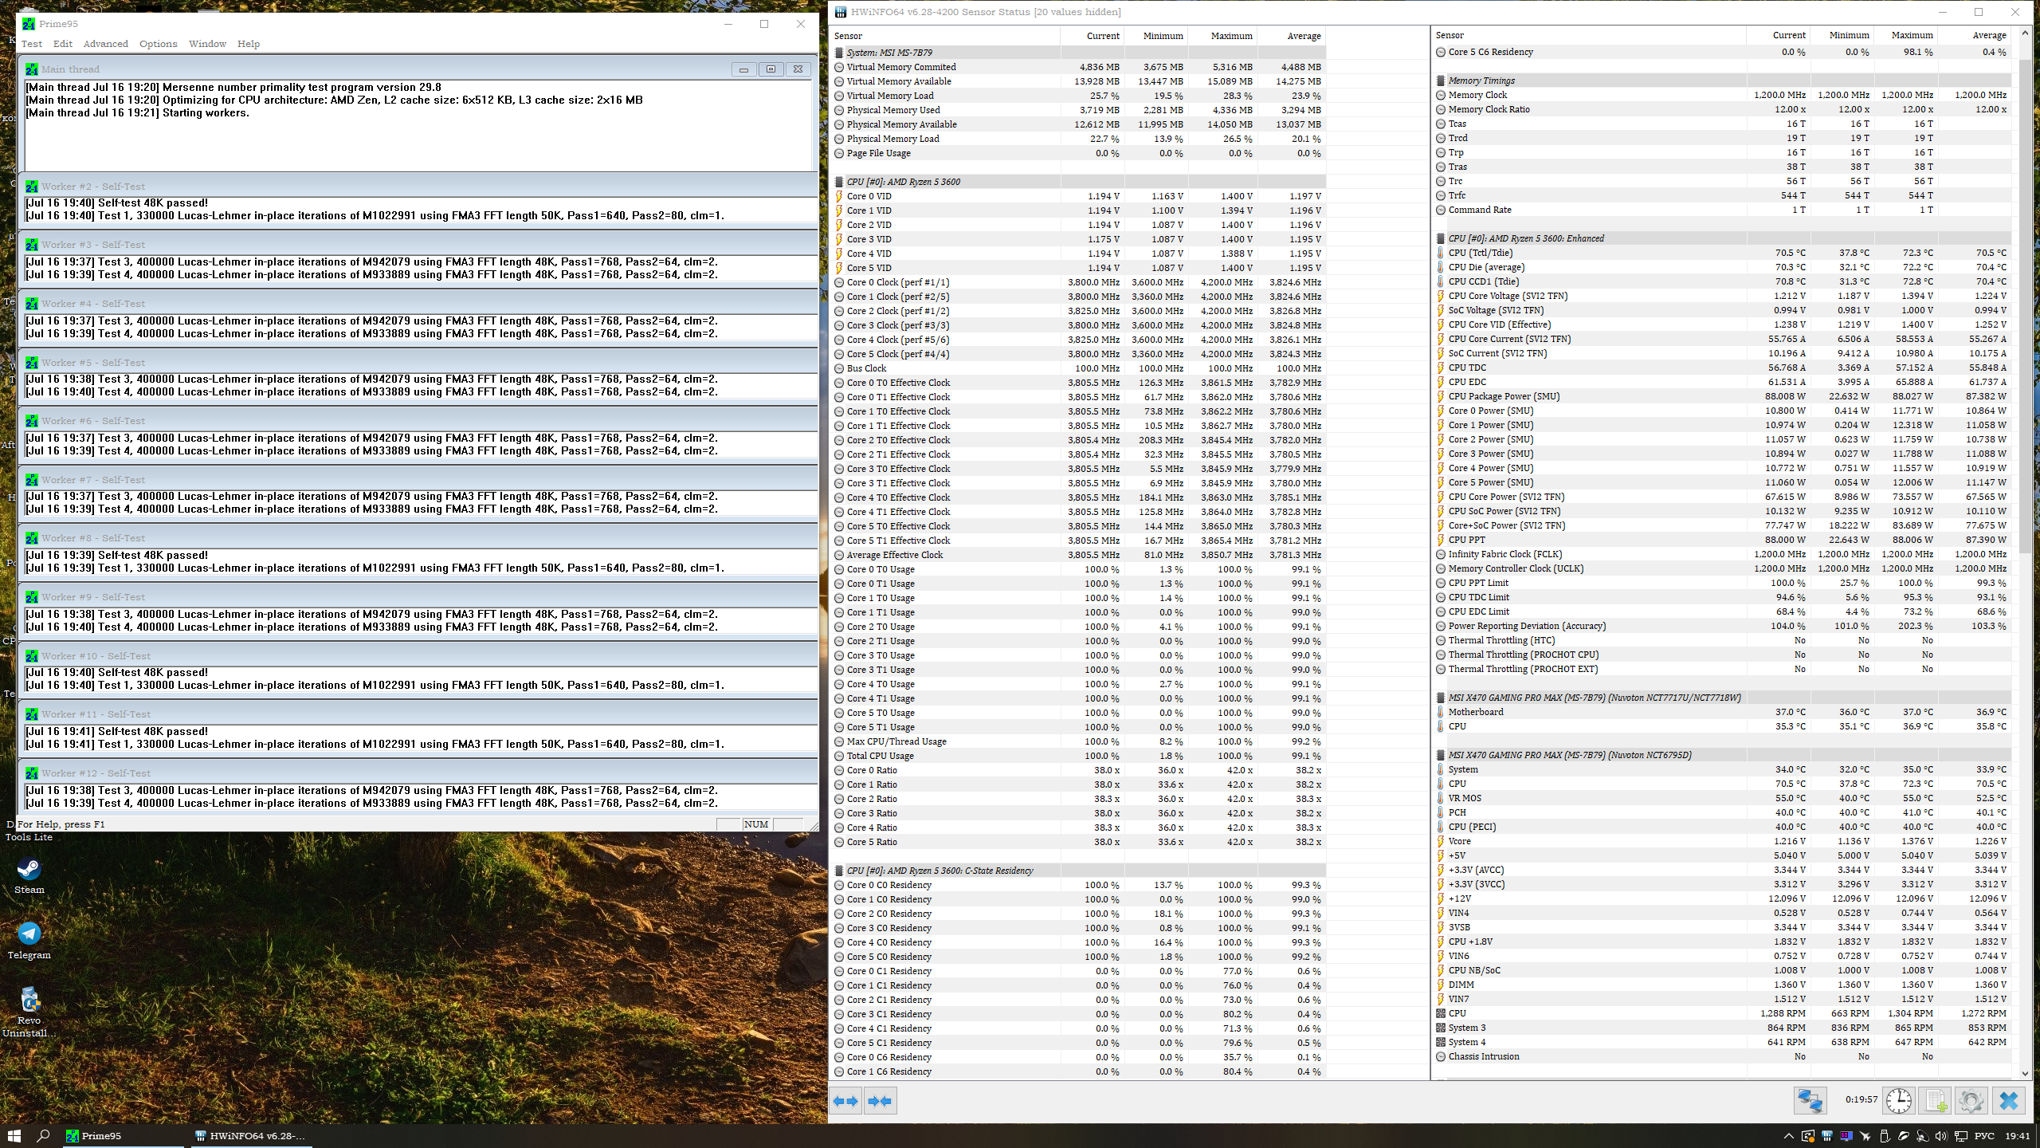This screenshot has width=2040, height=1148.
Task: Close the sensor window with the blue X icon
Action: tap(2008, 1101)
